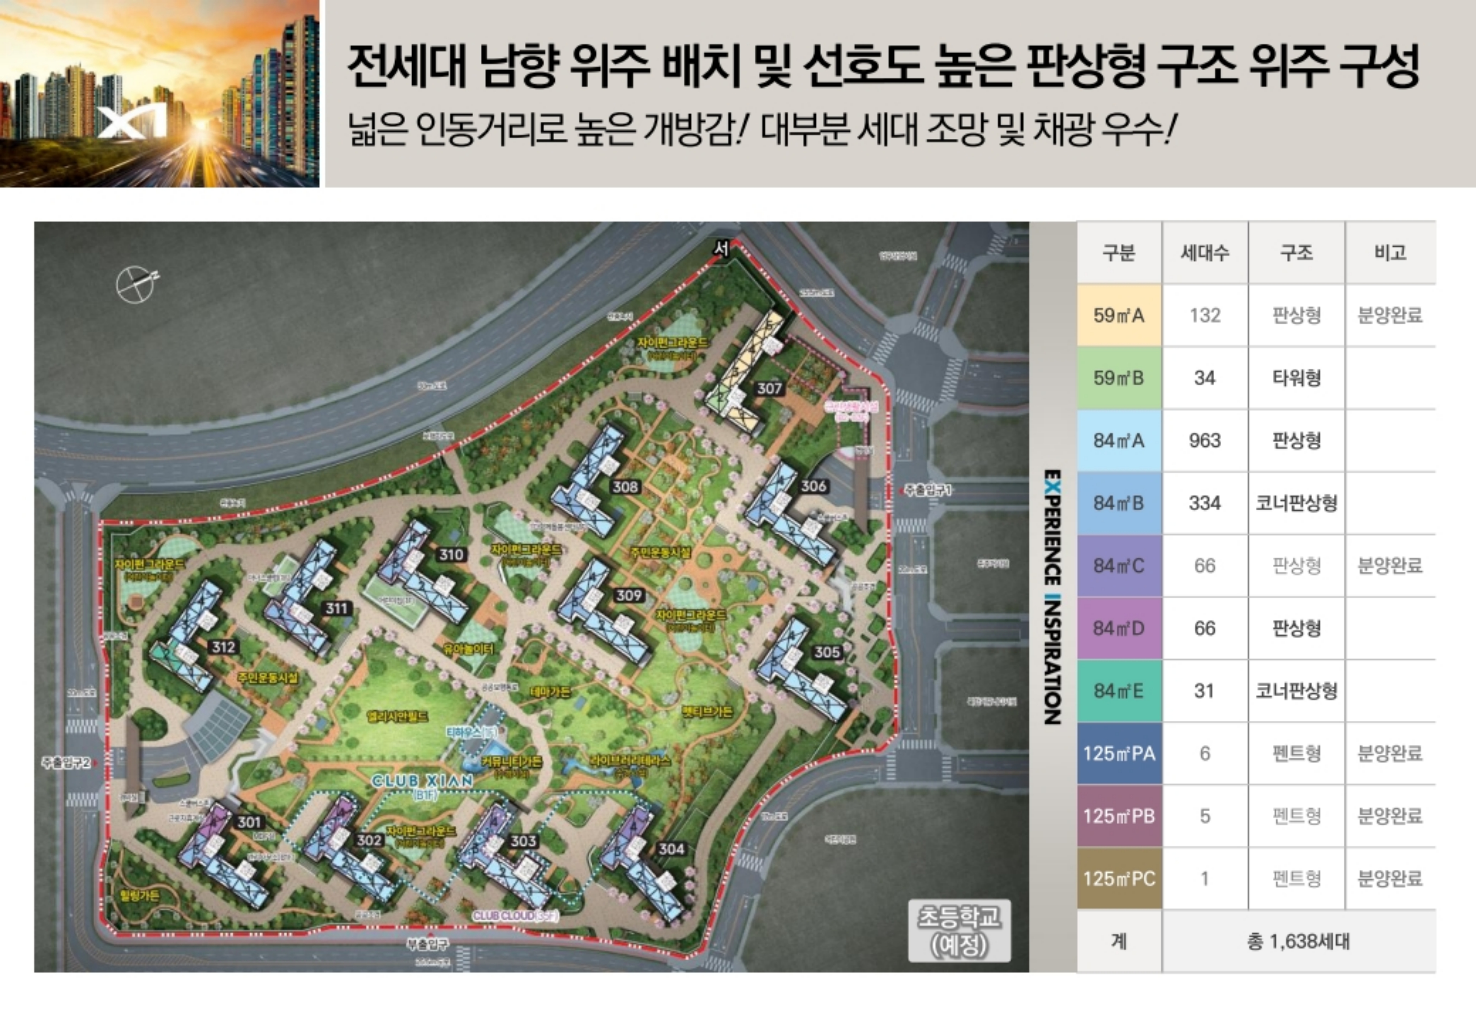The width and height of the screenshot is (1476, 1022).
Task: Click the compass direction icon on the map
Action: pyautogui.click(x=136, y=284)
